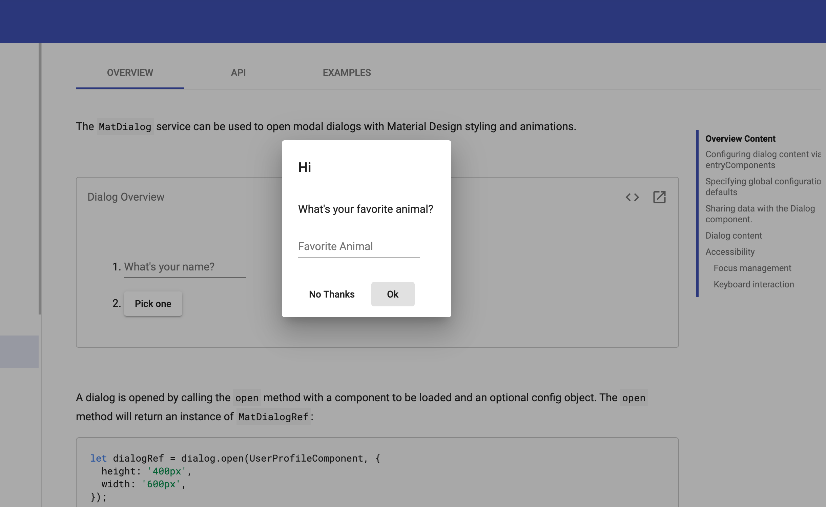The width and height of the screenshot is (826, 507).
Task: Open the Focus management link
Action: tap(752, 268)
